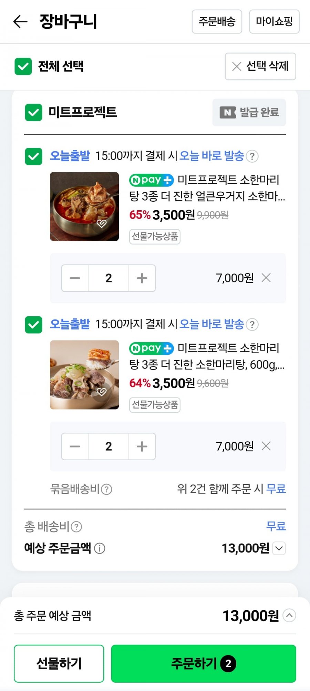310x691 pixels.
Task: Click the green 주문하기 button
Action: [x=204, y=663]
